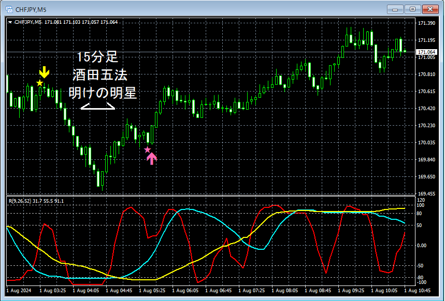Click the 171.195 price scale value
This screenshot has height=301, width=445.
pos(426,40)
